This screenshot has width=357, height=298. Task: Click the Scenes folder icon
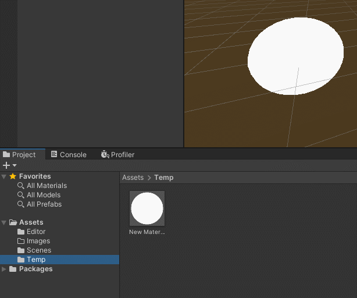(x=21, y=250)
